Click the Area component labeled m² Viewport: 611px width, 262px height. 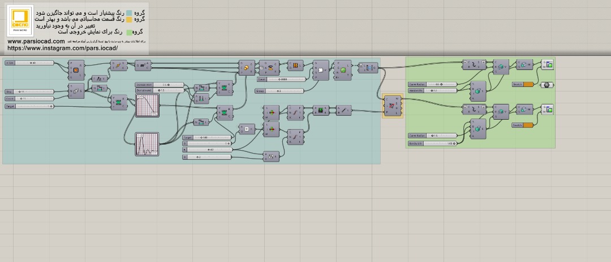(143, 65)
